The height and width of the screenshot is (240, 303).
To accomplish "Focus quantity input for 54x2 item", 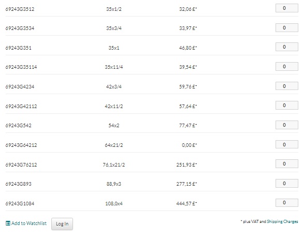I will click(x=287, y=125).
